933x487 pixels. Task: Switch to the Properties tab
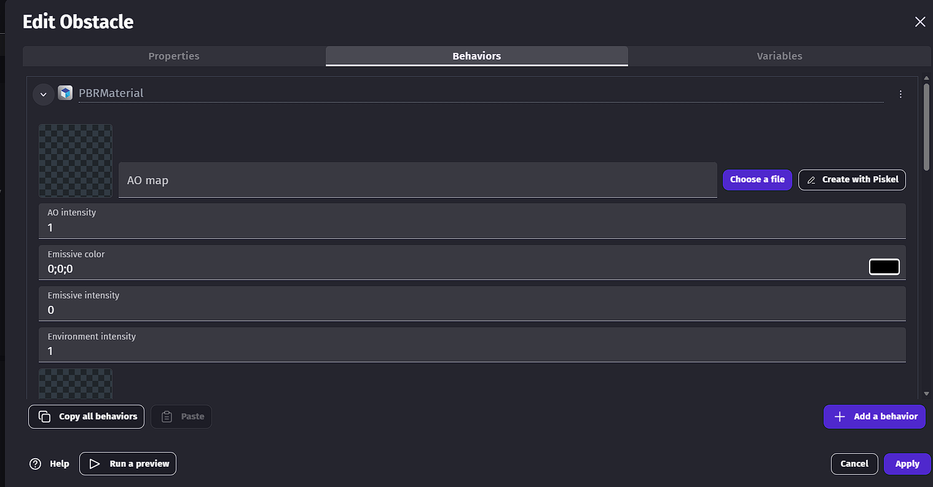coord(174,56)
